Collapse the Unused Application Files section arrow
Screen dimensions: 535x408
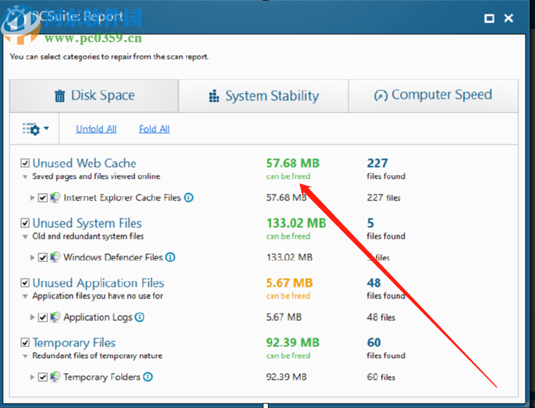tap(25, 296)
